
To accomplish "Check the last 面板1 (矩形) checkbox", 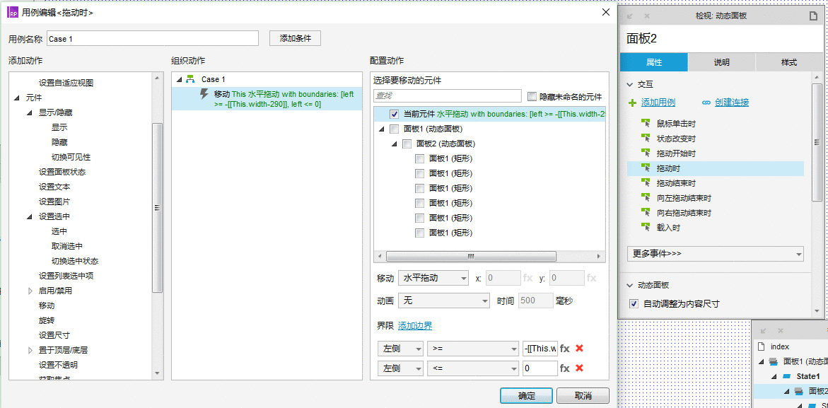I will tap(419, 233).
